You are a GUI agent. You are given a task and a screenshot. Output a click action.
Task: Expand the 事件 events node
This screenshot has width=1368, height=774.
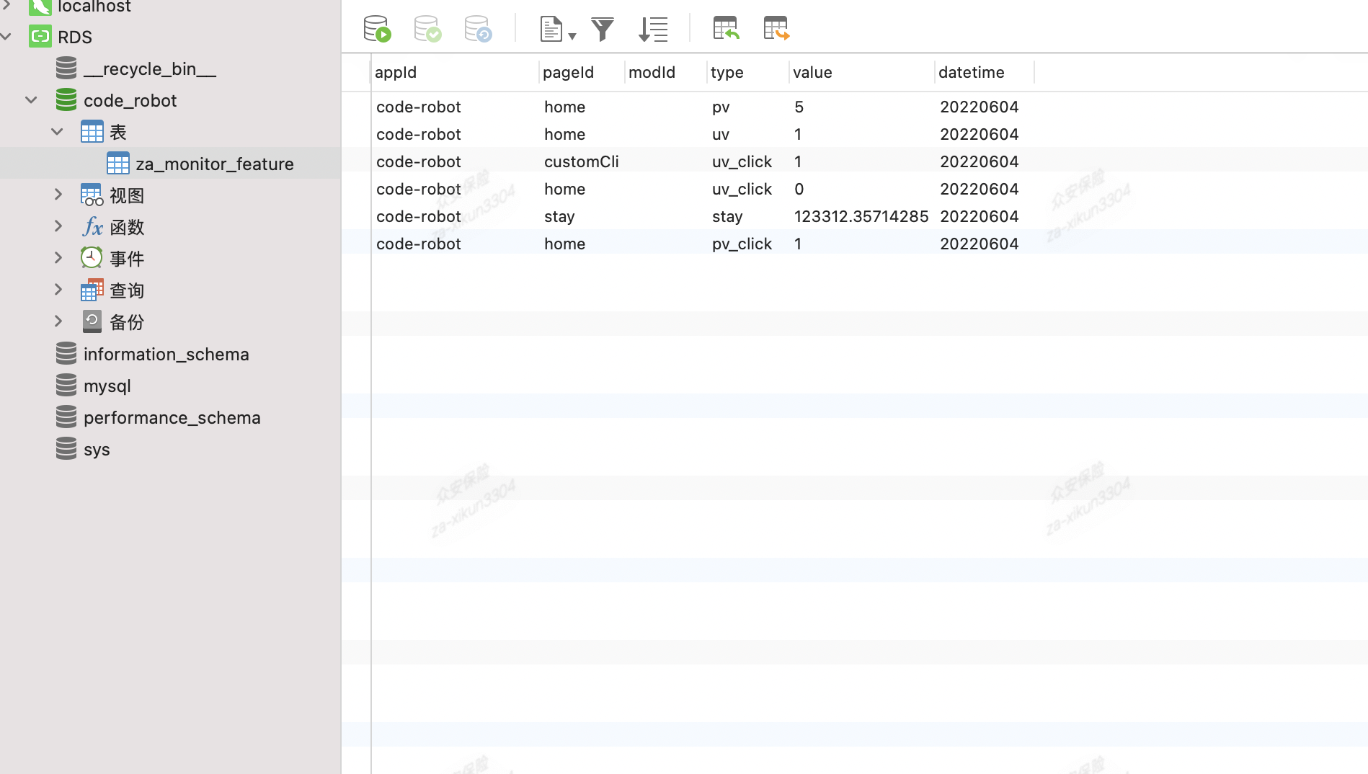58,258
